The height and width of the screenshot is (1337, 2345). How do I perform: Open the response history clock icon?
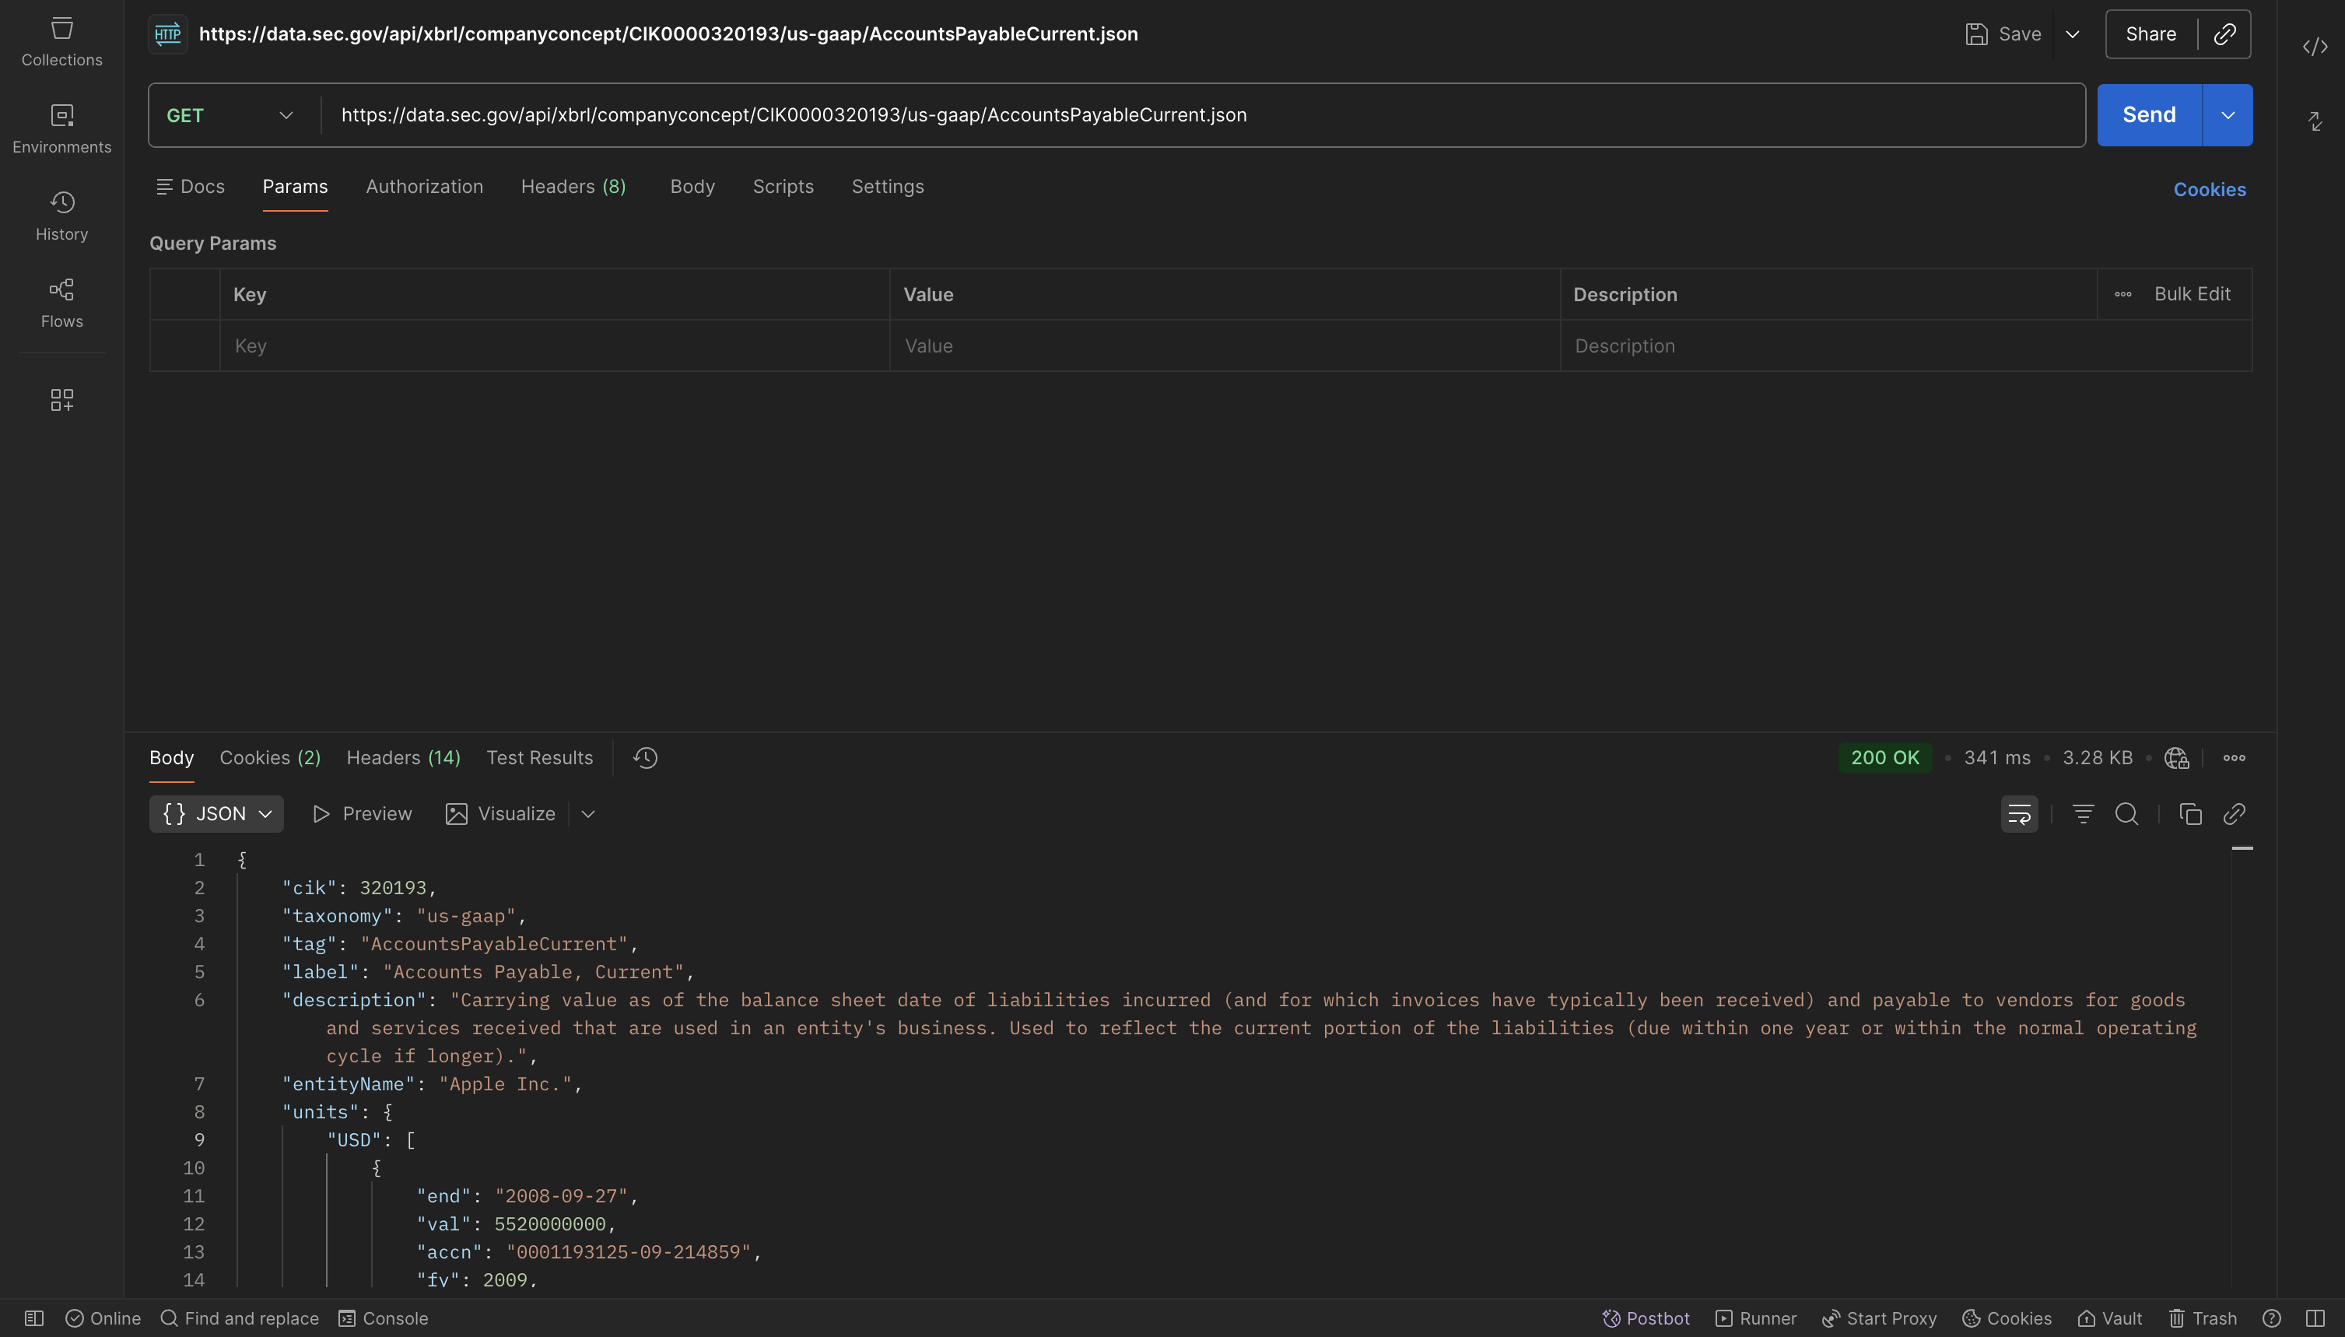[x=646, y=757]
